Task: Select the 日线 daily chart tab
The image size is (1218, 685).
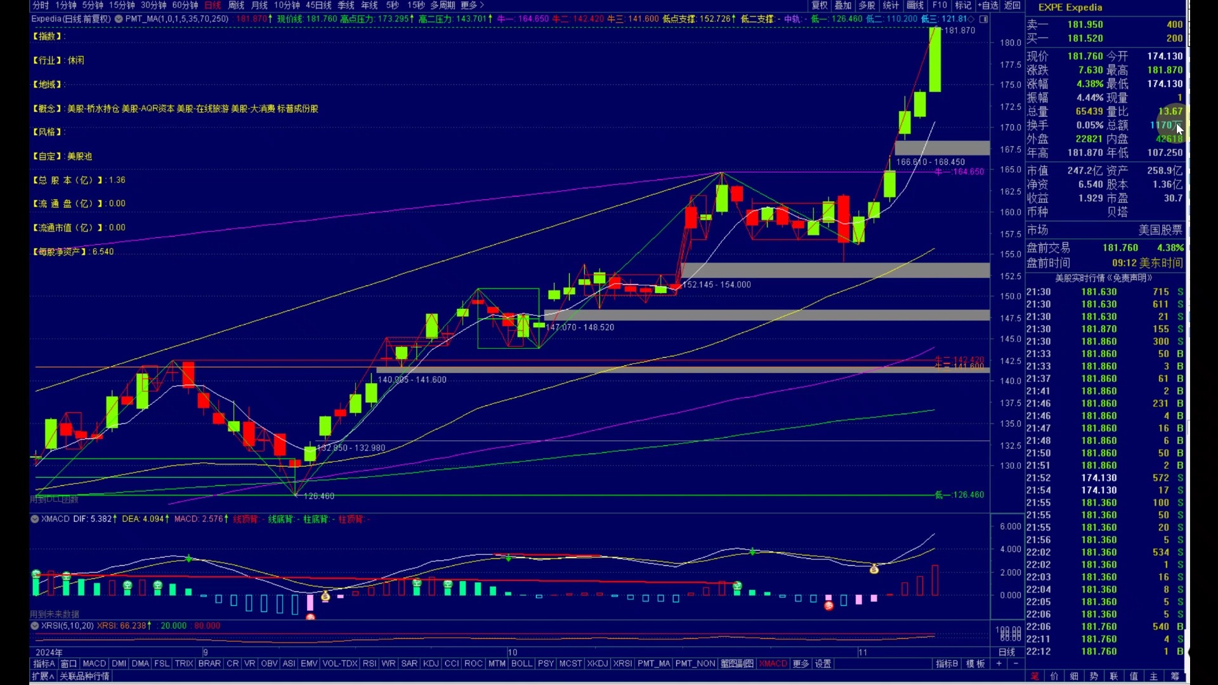Action: pyautogui.click(x=213, y=5)
